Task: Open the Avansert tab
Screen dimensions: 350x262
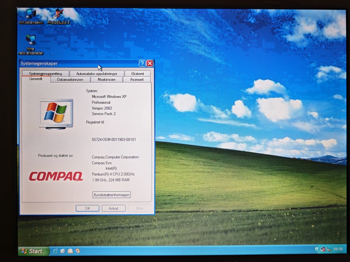Action: point(137,80)
